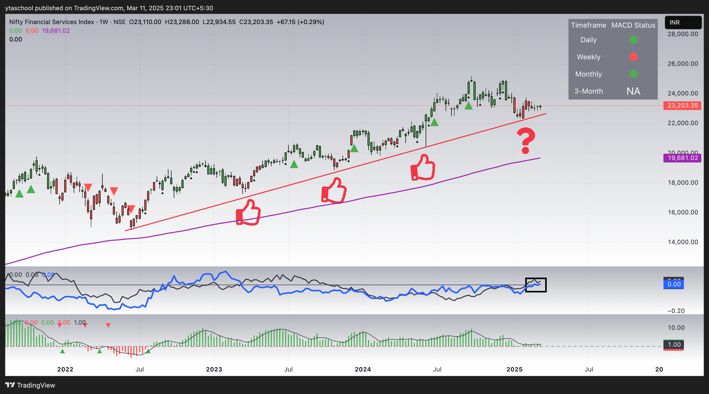Click the 2023 label on time axis

tap(214, 369)
